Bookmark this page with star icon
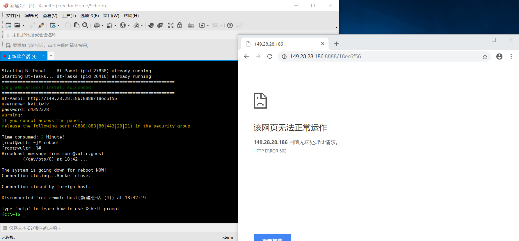This screenshot has height=241, width=519. [485, 57]
